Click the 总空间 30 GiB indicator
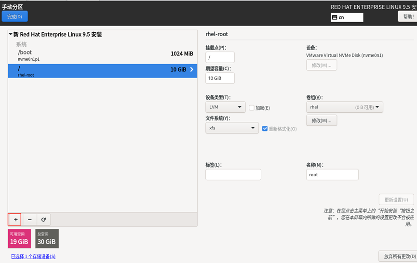Screen dimensions: 417x263 tap(47, 238)
